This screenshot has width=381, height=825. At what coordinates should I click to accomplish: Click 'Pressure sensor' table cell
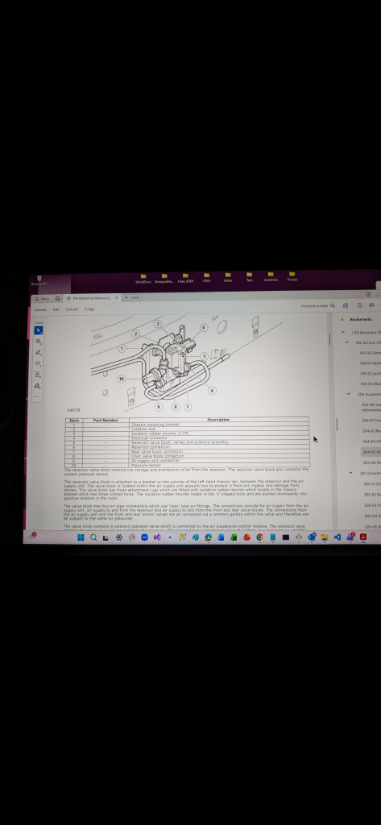(x=219, y=465)
